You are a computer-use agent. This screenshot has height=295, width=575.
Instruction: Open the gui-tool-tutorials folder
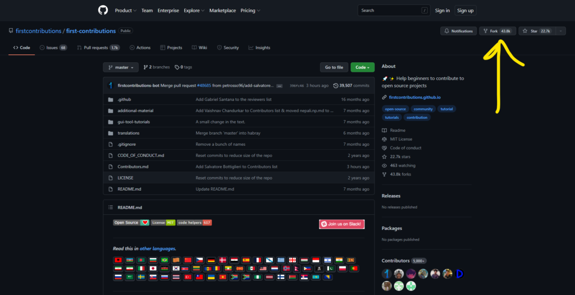(134, 122)
